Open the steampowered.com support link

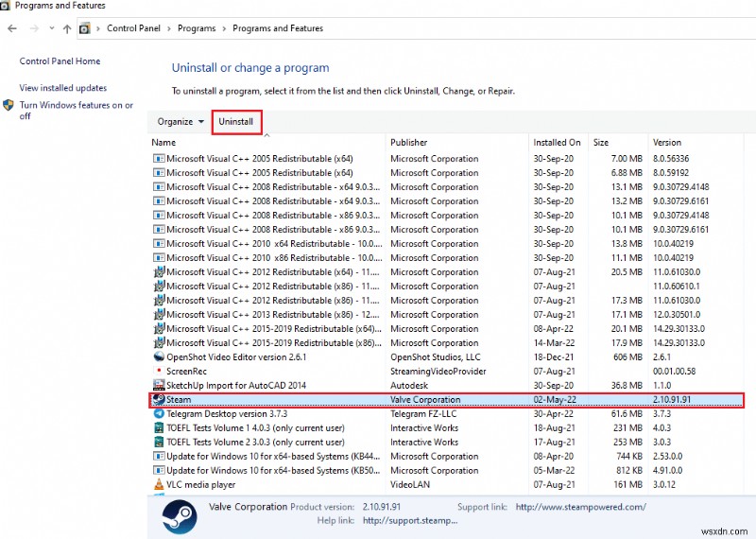(580, 507)
